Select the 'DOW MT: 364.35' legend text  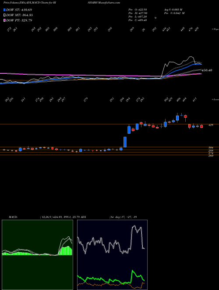pos(19,15)
